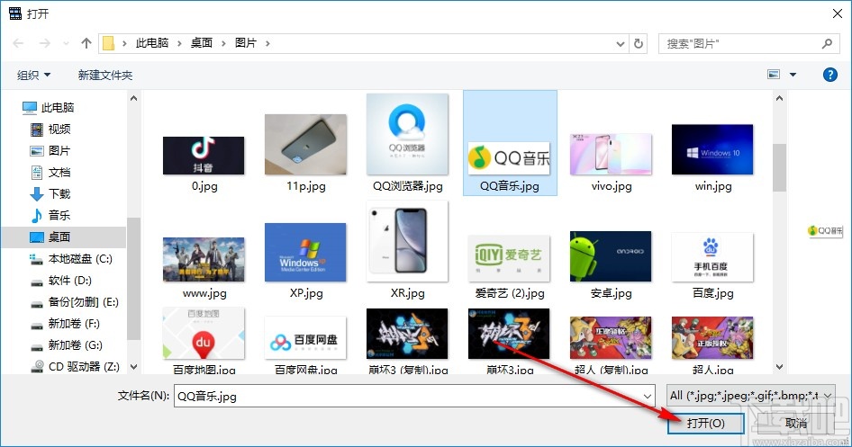852x447 pixels.
Task: Go forward with the right arrow button
Action: [x=45, y=43]
